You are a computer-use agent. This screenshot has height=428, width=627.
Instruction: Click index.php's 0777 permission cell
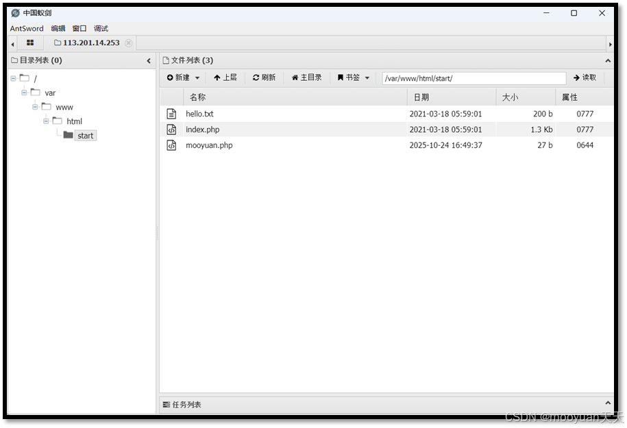[585, 129]
